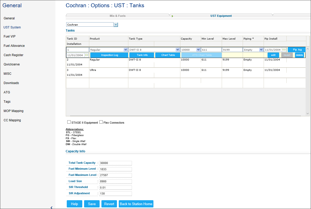Tick the Flex Connectors checkbox
The image size is (311, 209).
click(x=101, y=122)
